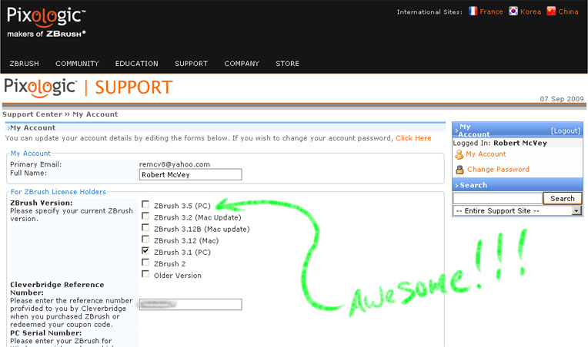Image resolution: width=588 pixels, height=347 pixels.
Task: Check the Older Version checkbox
Action: [x=145, y=274]
